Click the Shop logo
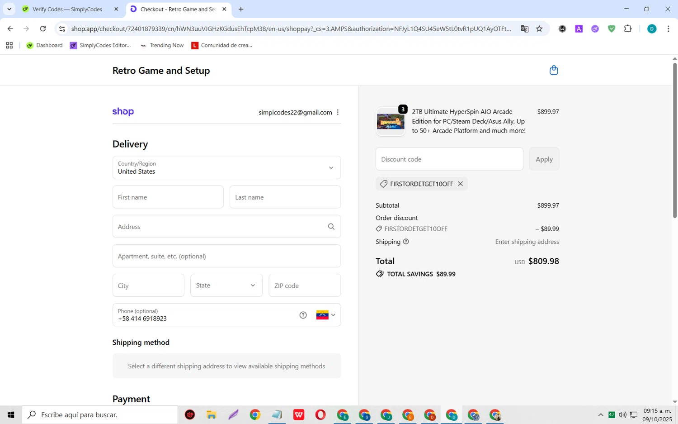The height and width of the screenshot is (424, 678). coord(123,112)
